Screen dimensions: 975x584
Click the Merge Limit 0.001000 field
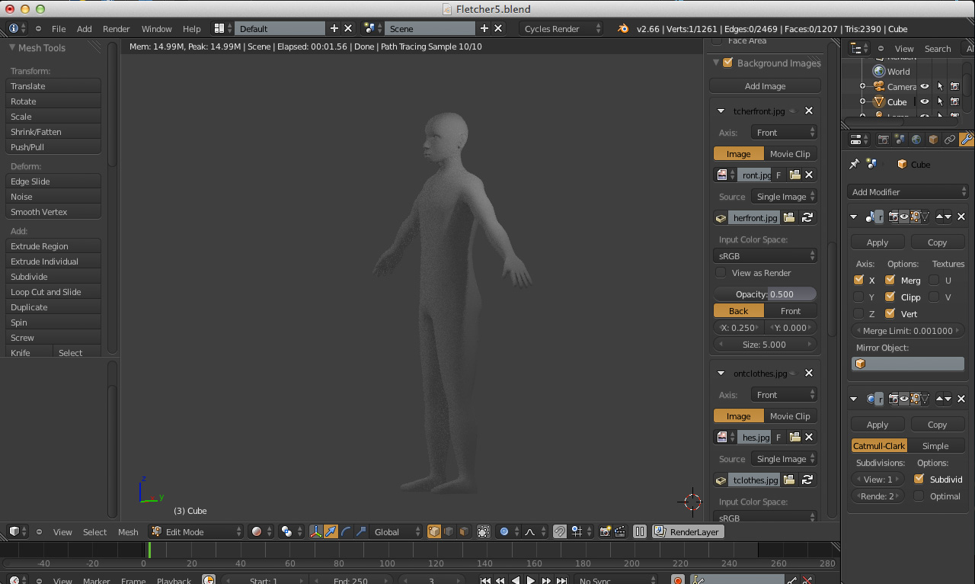point(907,331)
